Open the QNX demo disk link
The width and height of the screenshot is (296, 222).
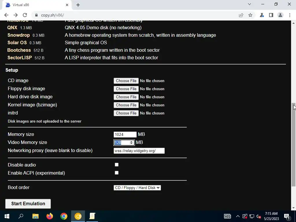tap(12, 27)
